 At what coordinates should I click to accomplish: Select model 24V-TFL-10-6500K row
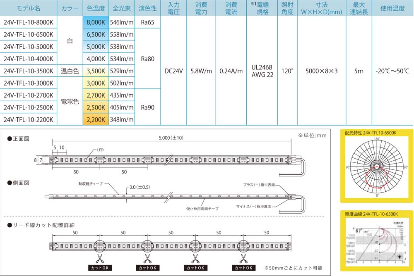(29, 34)
